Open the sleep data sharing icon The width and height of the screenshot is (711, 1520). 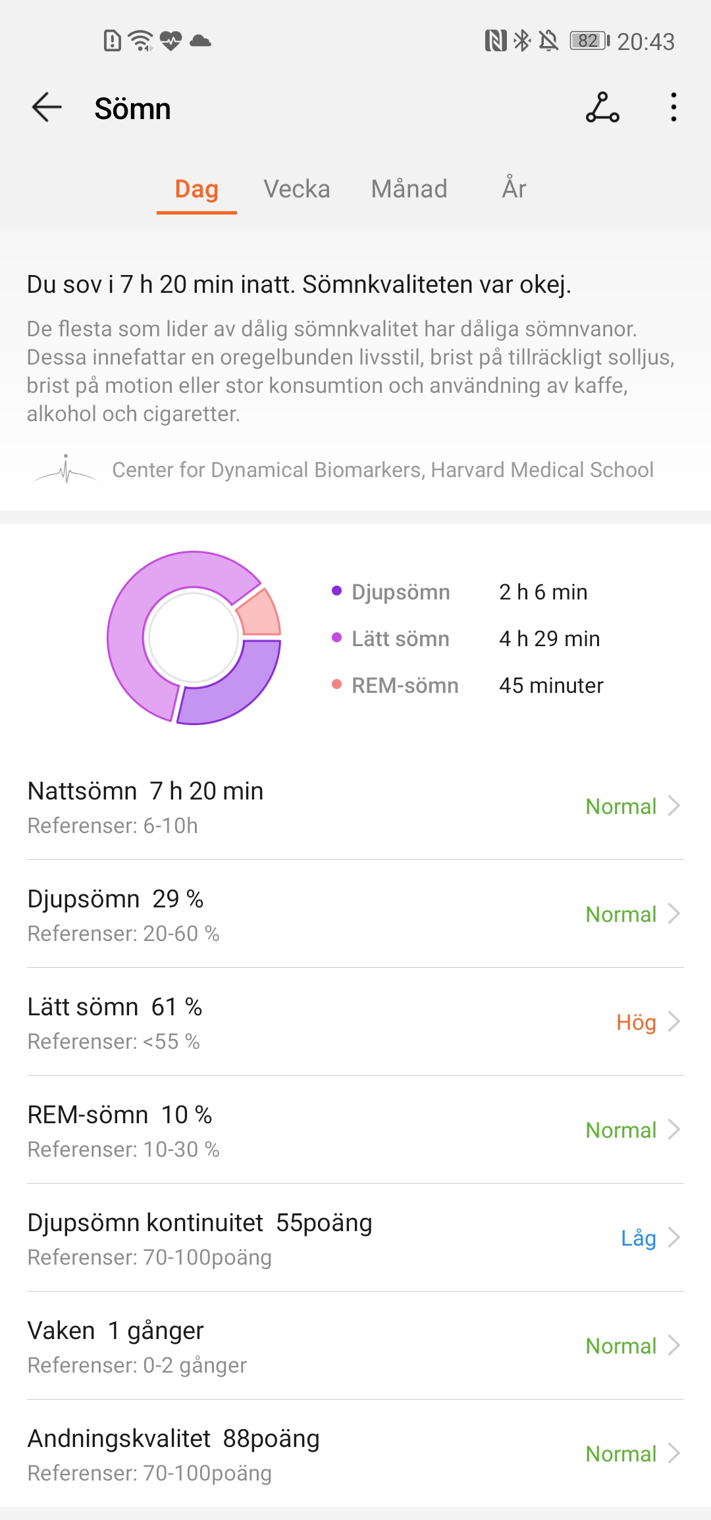602,107
